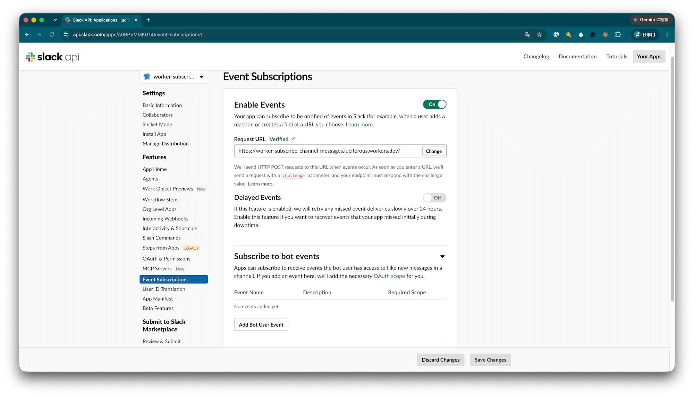Open Review & Submit
The height and width of the screenshot is (397, 694).
click(x=161, y=341)
